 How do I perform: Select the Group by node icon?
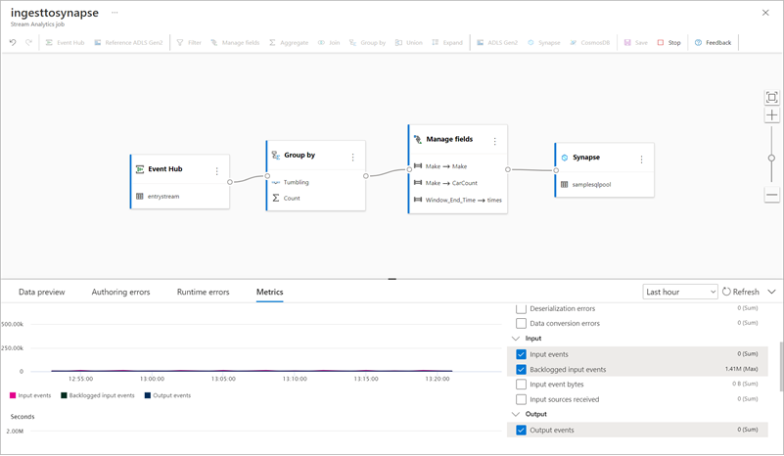coord(275,155)
